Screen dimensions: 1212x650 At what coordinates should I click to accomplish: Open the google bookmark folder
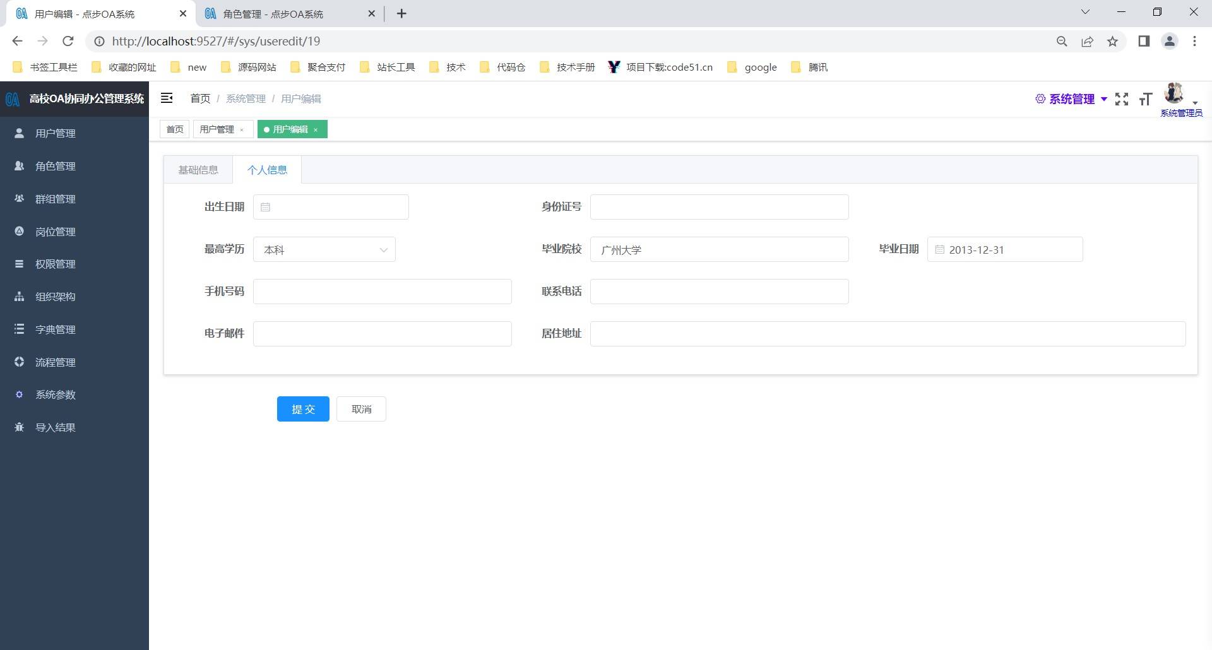752,67
